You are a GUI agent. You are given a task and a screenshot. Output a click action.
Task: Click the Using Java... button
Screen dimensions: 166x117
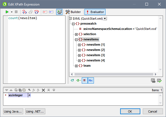click(x=13, y=111)
